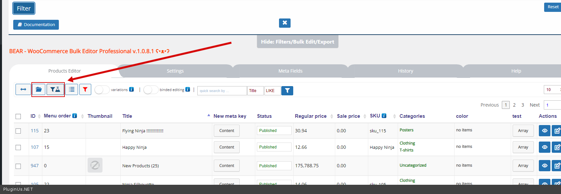The width and height of the screenshot is (561, 194).
Task: Open the LIKE search condition dropdown
Action: click(x=272, y=91)
